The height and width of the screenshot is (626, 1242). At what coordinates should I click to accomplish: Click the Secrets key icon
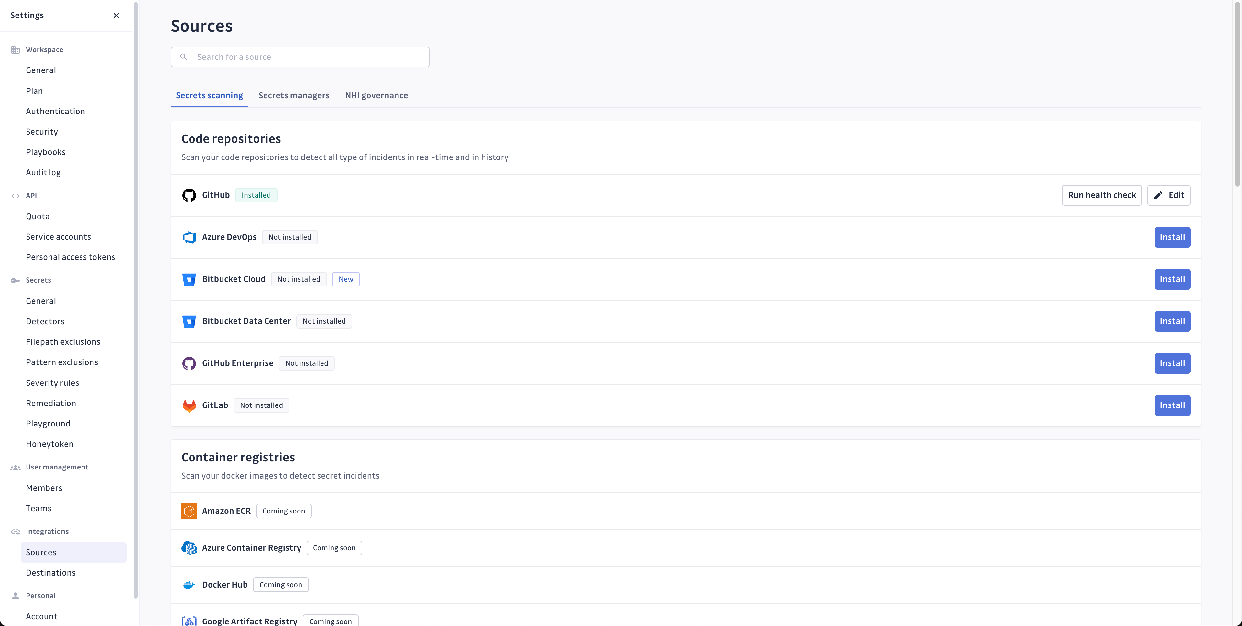point(16,280)
